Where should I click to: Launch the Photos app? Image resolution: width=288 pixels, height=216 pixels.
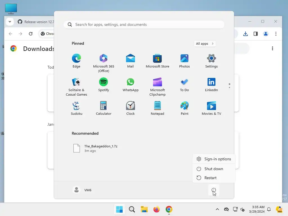click(x=184, y=61)
